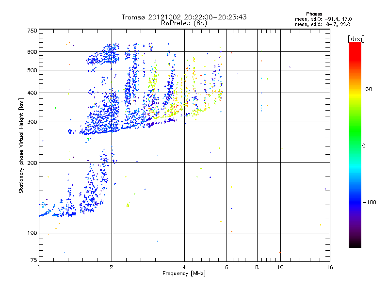Click the y-axis tick label '75'
This screenshot has width=388, height=291.
(34, 260)
